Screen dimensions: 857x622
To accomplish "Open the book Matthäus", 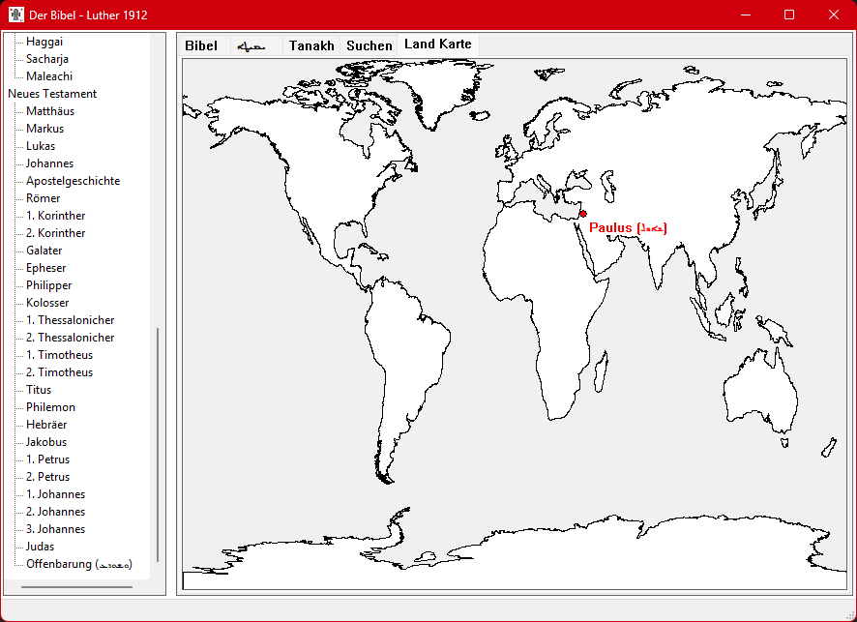I will click(x=50, y=111).
